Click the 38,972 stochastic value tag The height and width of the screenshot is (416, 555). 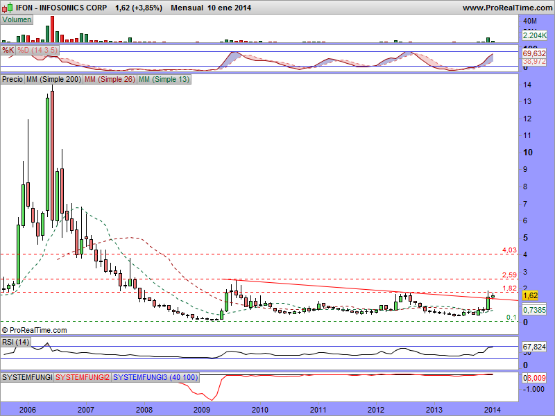pyautogui.click(x=534, y=61)
